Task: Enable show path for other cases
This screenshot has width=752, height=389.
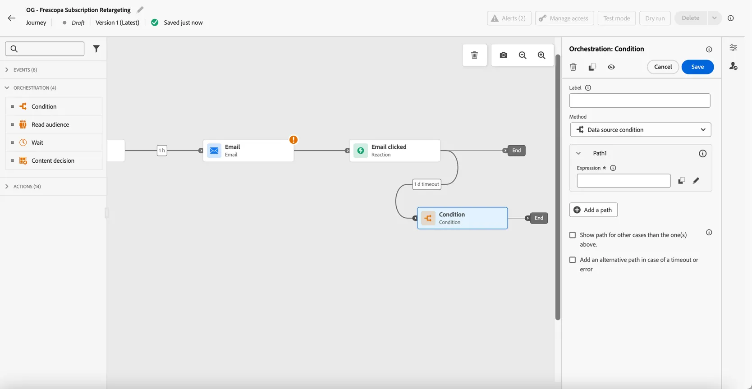Action: point(573,235)
